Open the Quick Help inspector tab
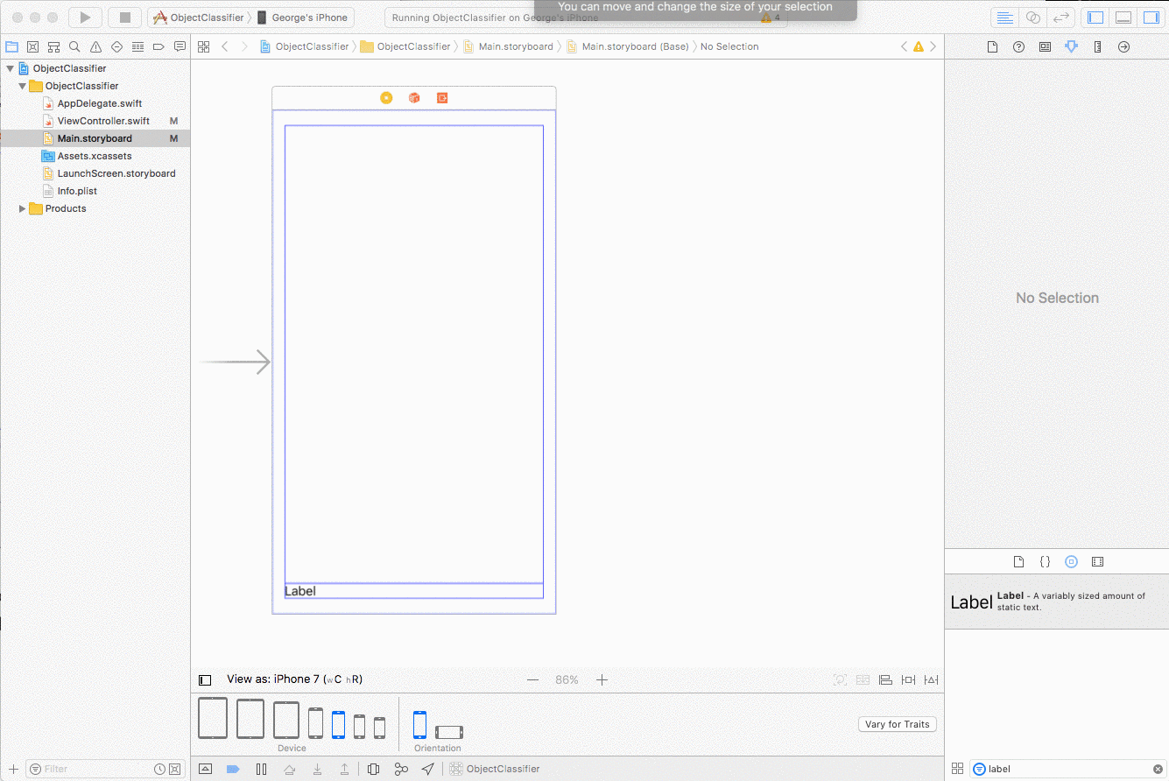Screen dimensions: 1169x781 (1018, 47)
